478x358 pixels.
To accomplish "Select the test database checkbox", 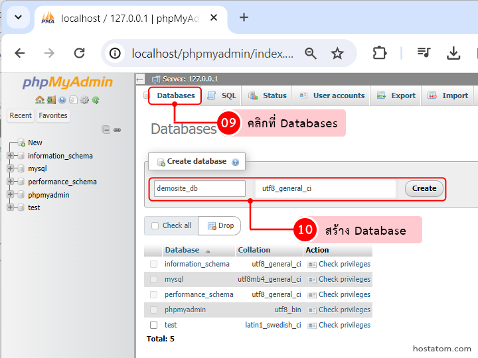I will (154, 325).
